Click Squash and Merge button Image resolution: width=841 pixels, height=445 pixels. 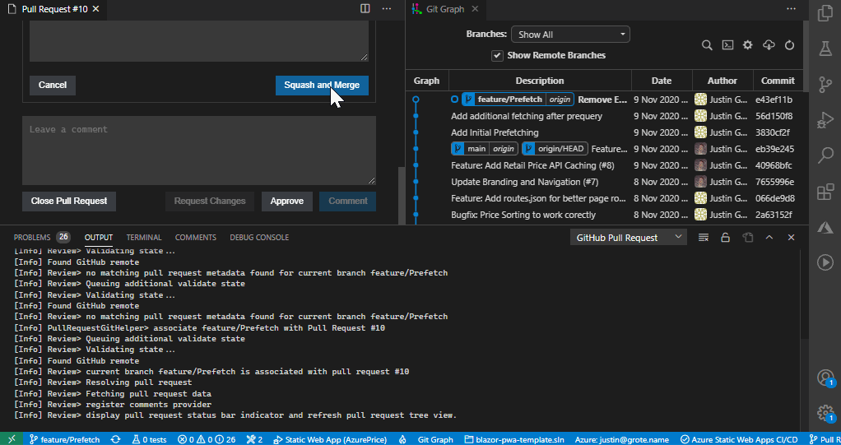tap(322, 86)
